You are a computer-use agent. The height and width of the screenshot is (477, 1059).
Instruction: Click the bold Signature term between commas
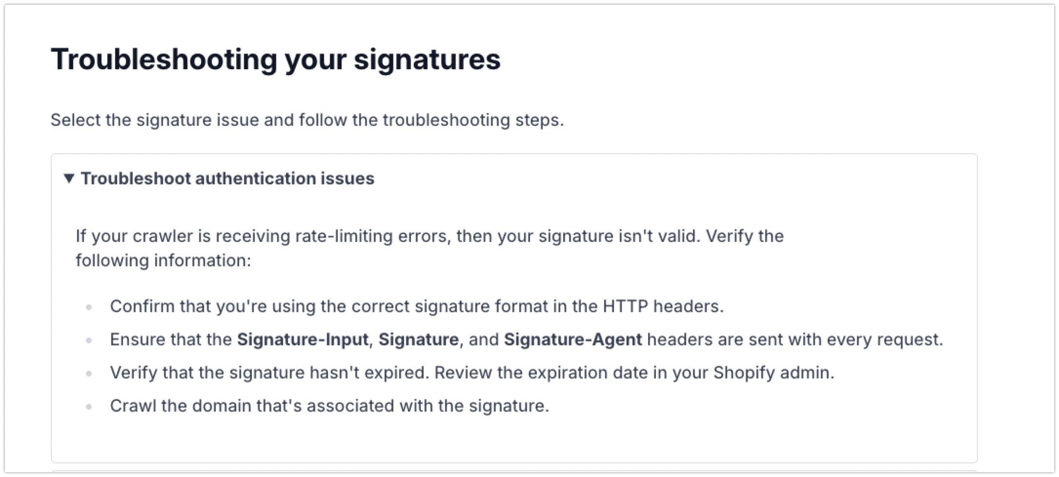pos(419,339)
